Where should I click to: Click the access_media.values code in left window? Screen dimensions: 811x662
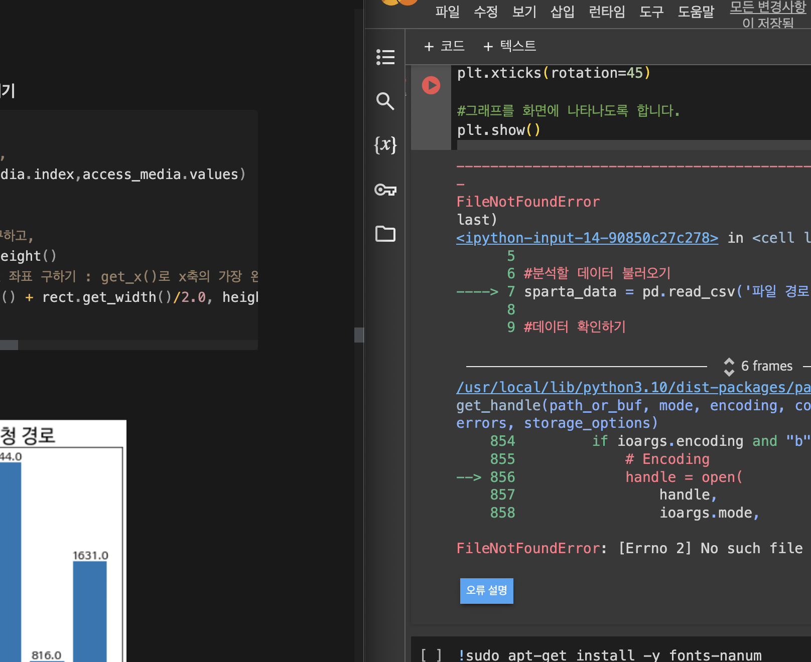pos(160,175)
